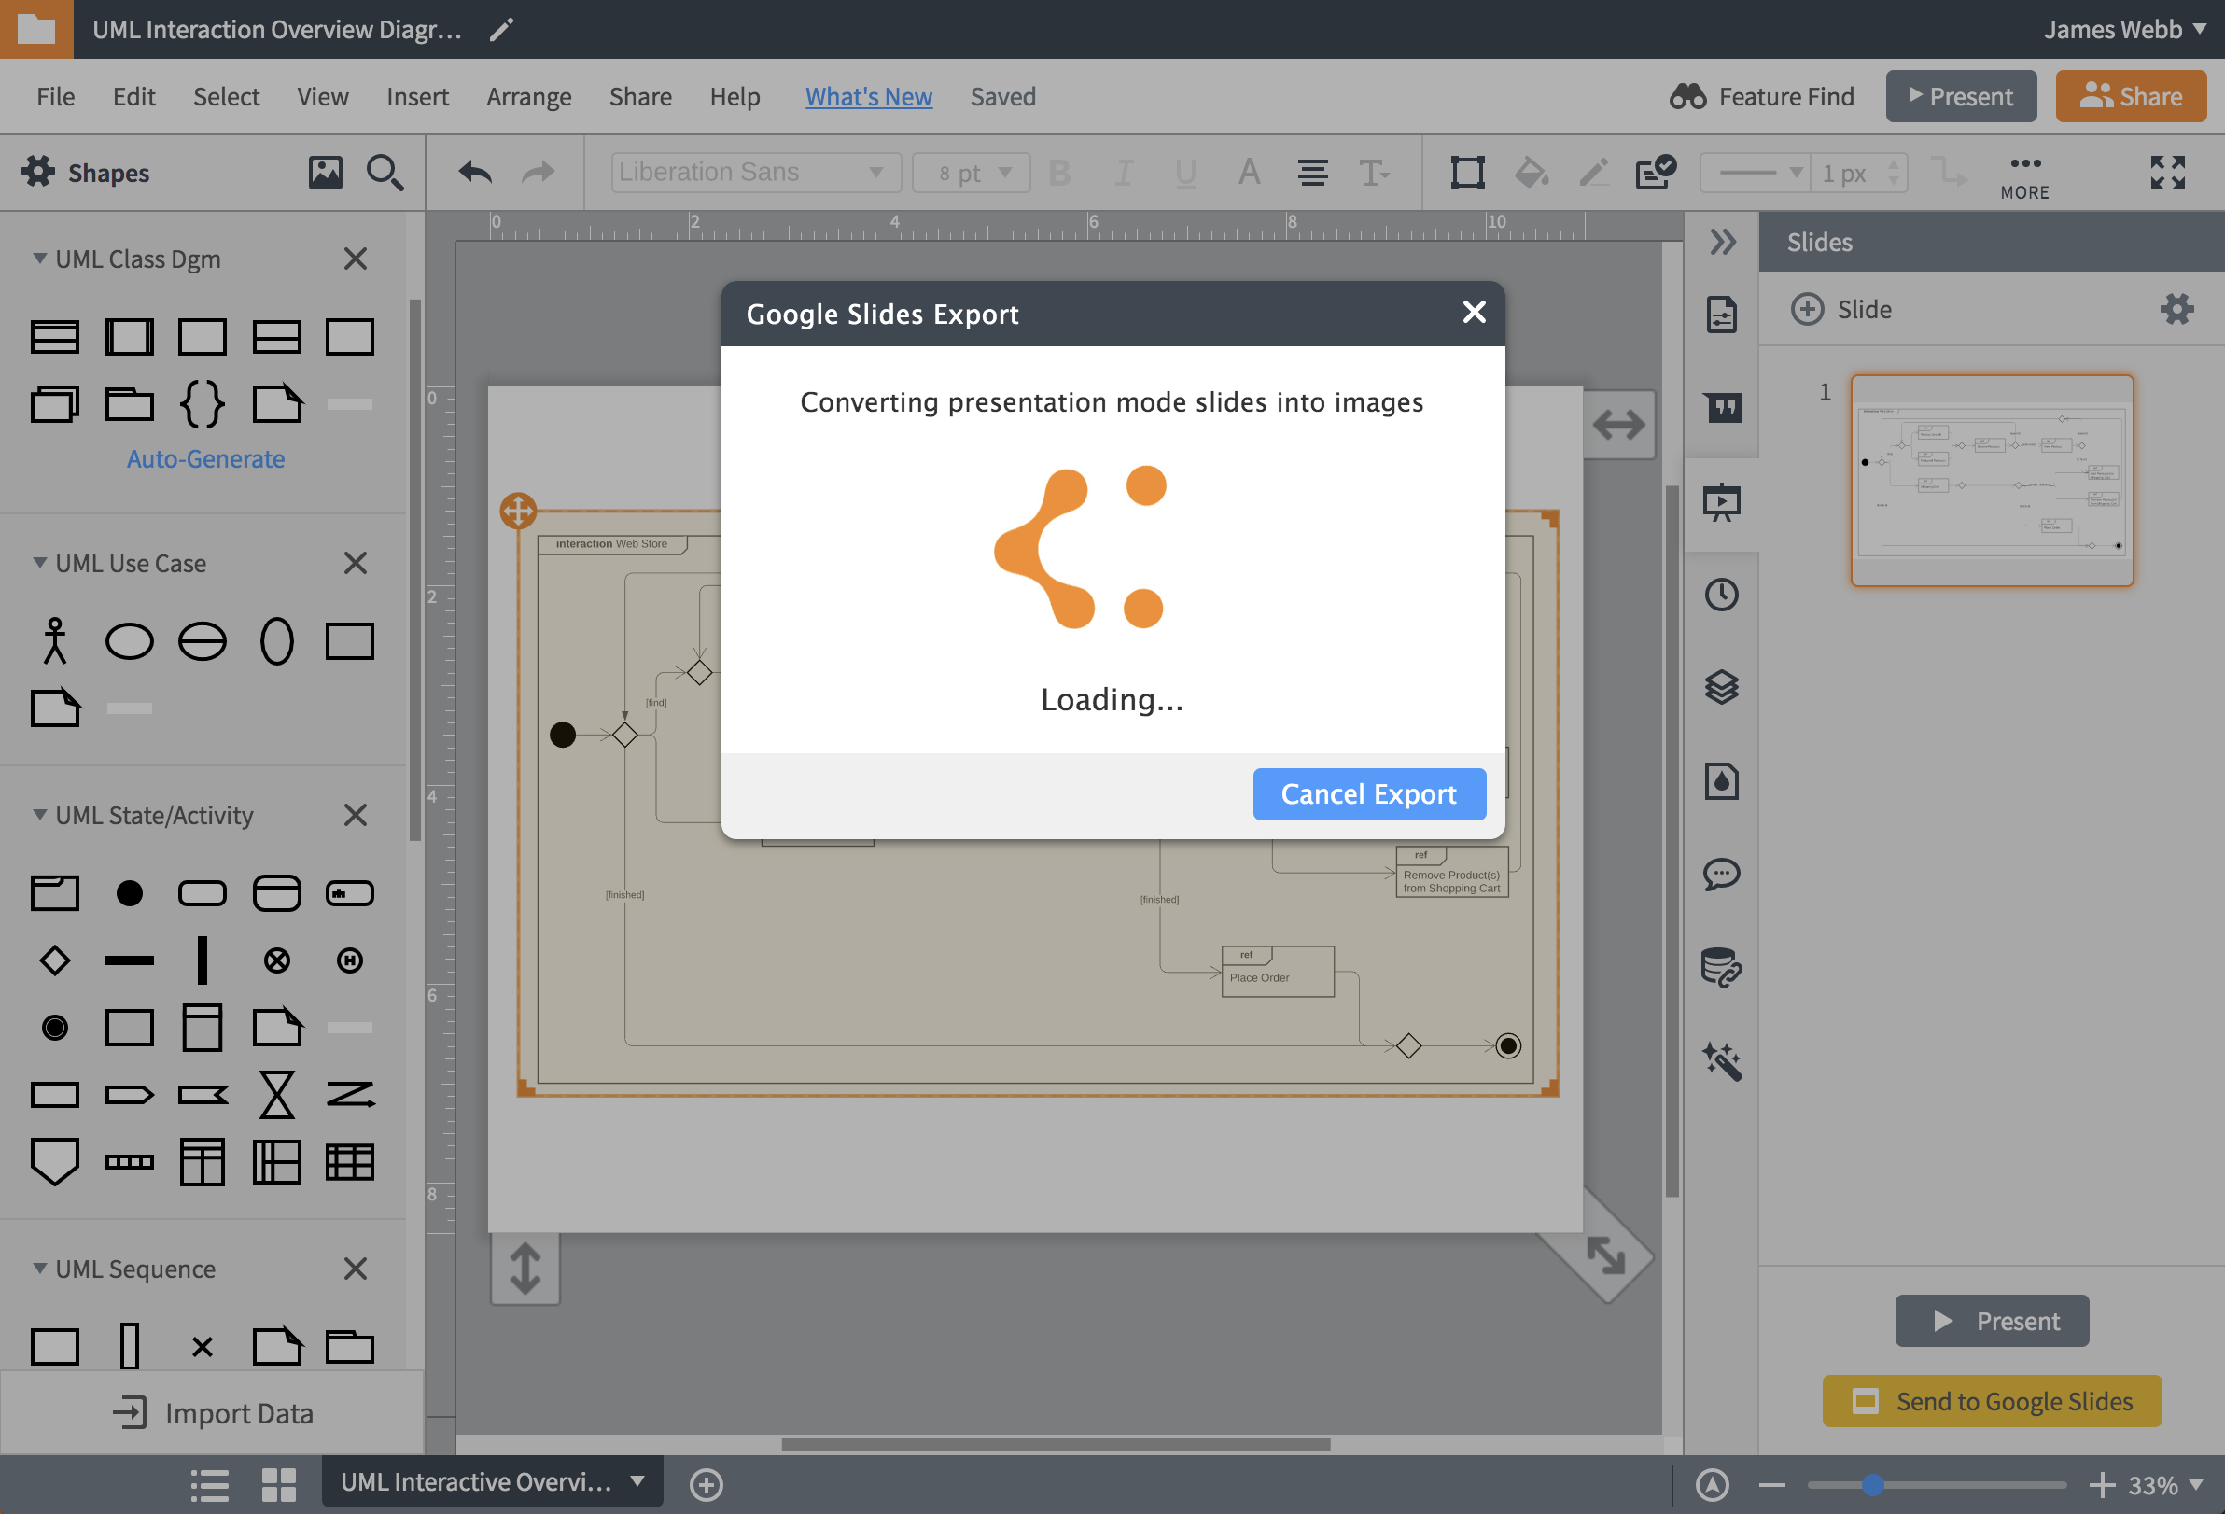
Task: Expand the UML Class Dgm panel
Action: [37, 259]
